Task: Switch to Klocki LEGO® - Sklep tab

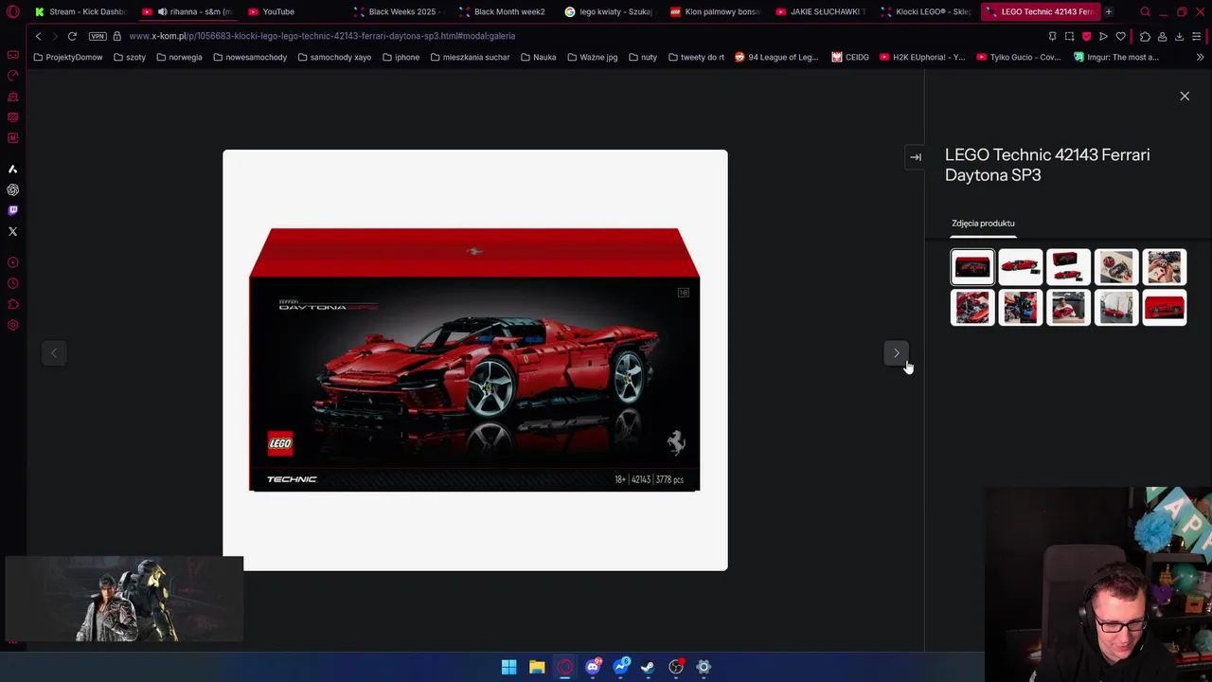Action: (926, 11)
